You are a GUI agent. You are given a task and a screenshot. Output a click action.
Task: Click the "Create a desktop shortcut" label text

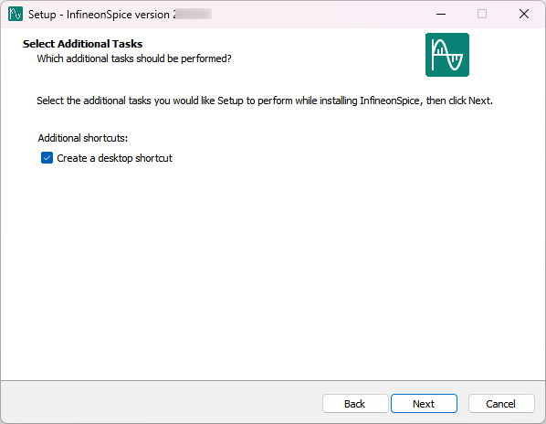click(114, 158)
